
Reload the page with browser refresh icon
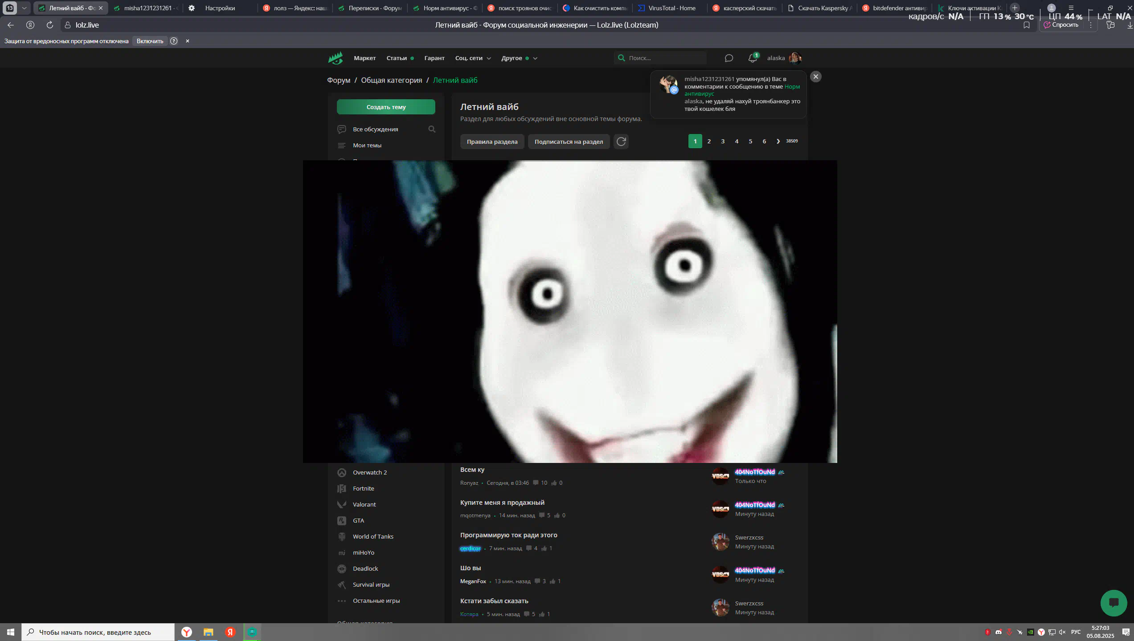tap(50, 25)
